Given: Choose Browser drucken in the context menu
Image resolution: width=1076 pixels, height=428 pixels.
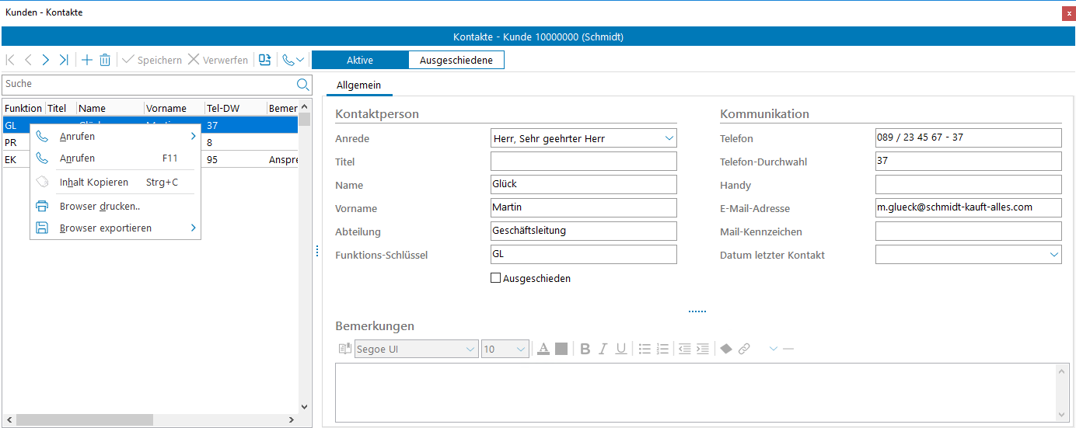Looking at the screenshot, I should pyautogui.click(x=100, y=207).
